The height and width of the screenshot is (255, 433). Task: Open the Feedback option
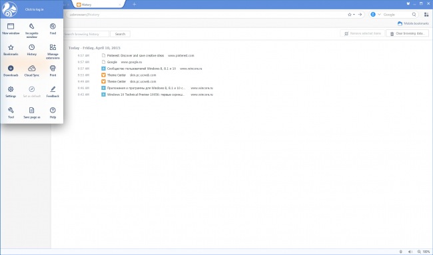(53, 92)
